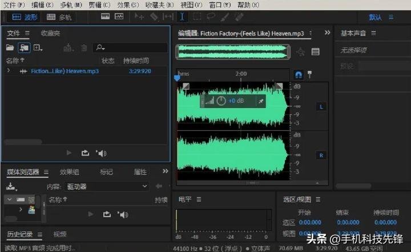Screen dimensions: 411x252
Task: Toggle the left channel L button
Action: point(321,107)
